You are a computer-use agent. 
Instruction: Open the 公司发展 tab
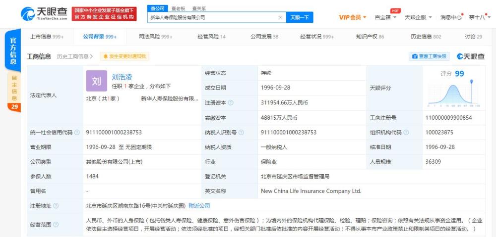coord(264,37)
